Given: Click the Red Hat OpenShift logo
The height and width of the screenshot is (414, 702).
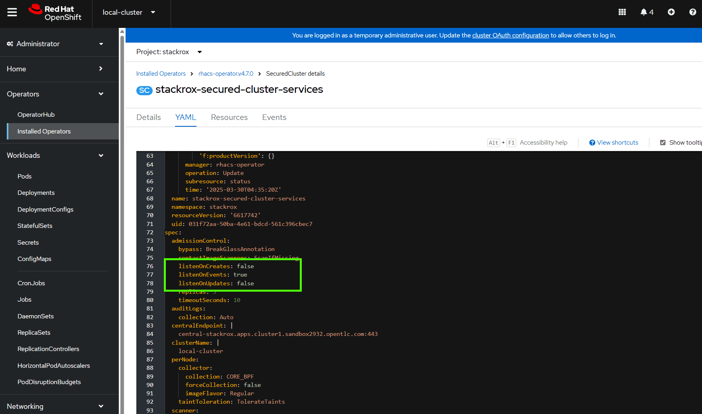Looking at the screenshot, I should (55, 13).
